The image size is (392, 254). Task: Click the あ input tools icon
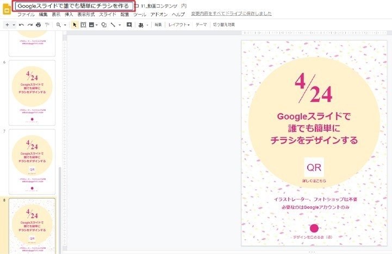click(x=141, y=25)
